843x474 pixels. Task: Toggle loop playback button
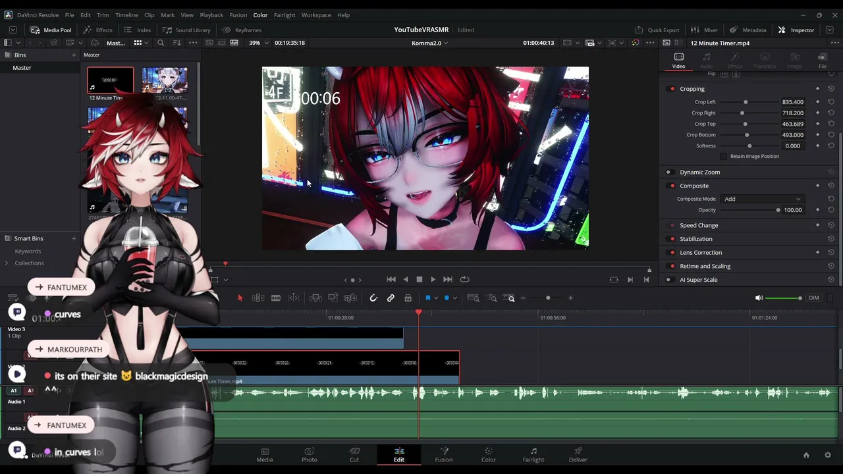click(464, 279)
